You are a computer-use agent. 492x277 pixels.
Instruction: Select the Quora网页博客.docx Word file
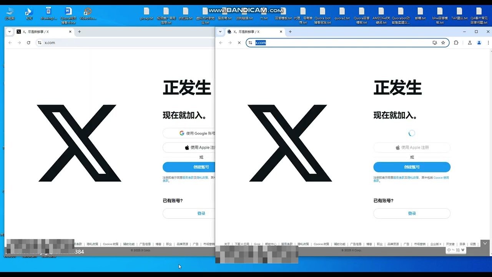click(x=68, y=15)
